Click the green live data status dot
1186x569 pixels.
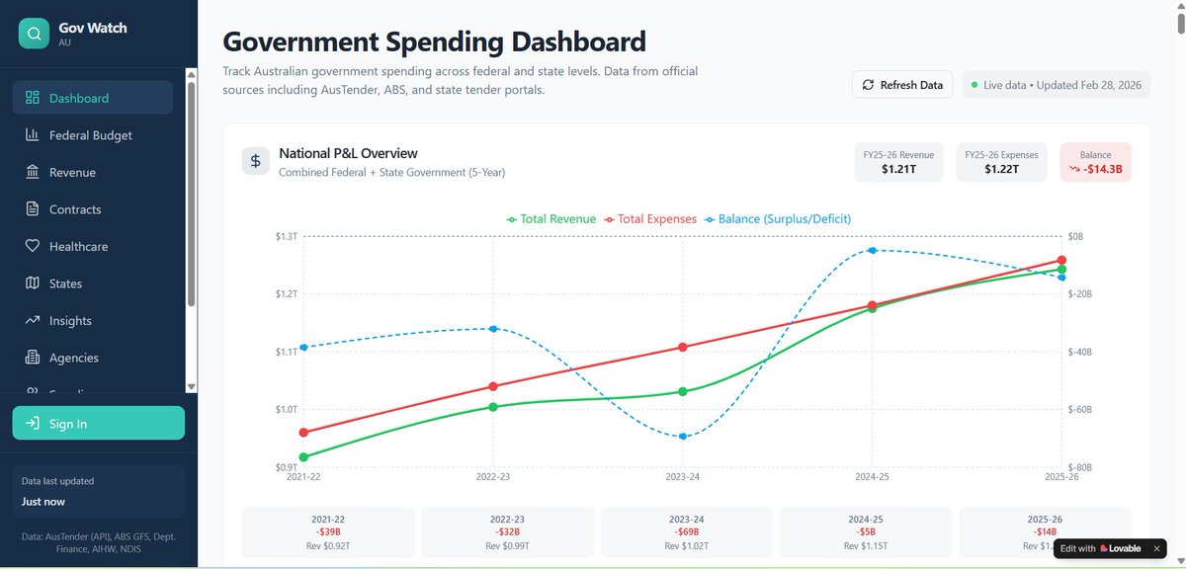click(x=974, y=85)
